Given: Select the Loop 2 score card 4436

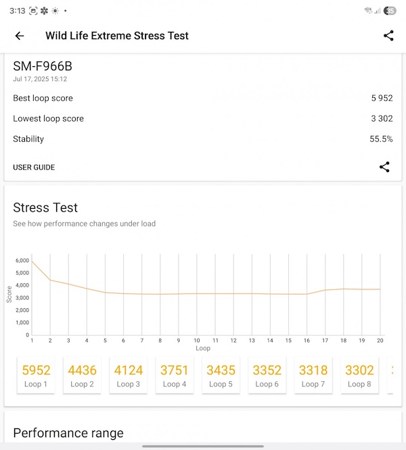Looking at the screenshot, I should (82, 376).
